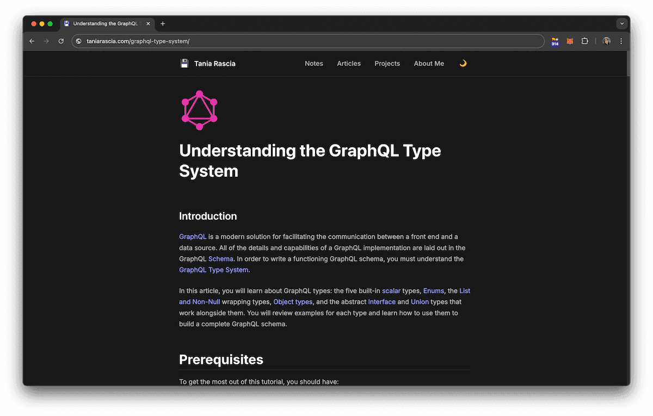The height and width of the screenshot is (416, 653).
Task: Follow the Schema link
Action: click(x=221, y=259)
